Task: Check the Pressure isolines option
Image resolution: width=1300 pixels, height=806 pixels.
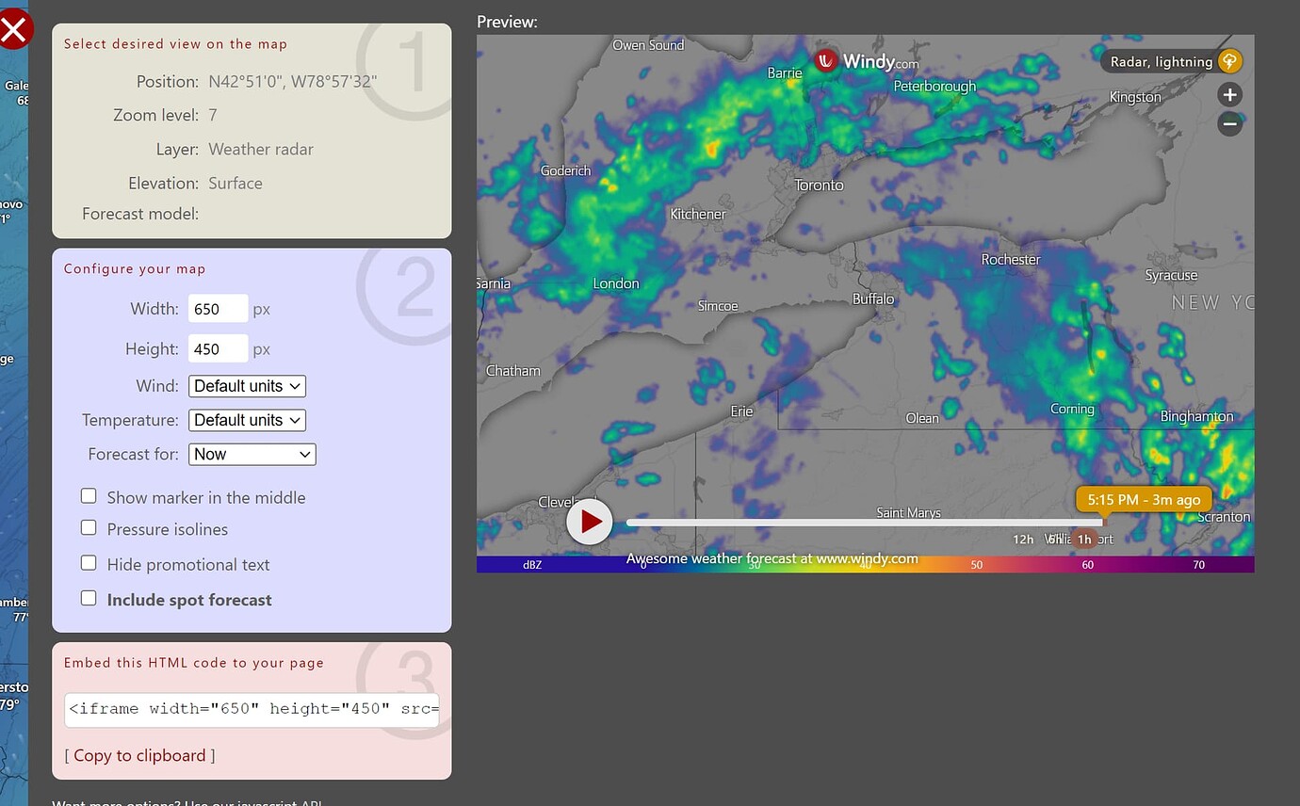Action: coord(89,527)
